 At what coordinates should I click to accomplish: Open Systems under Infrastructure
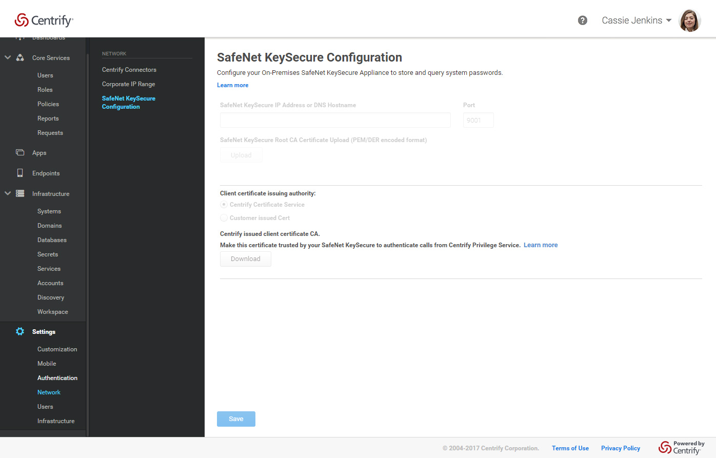[x=49, y=211]
